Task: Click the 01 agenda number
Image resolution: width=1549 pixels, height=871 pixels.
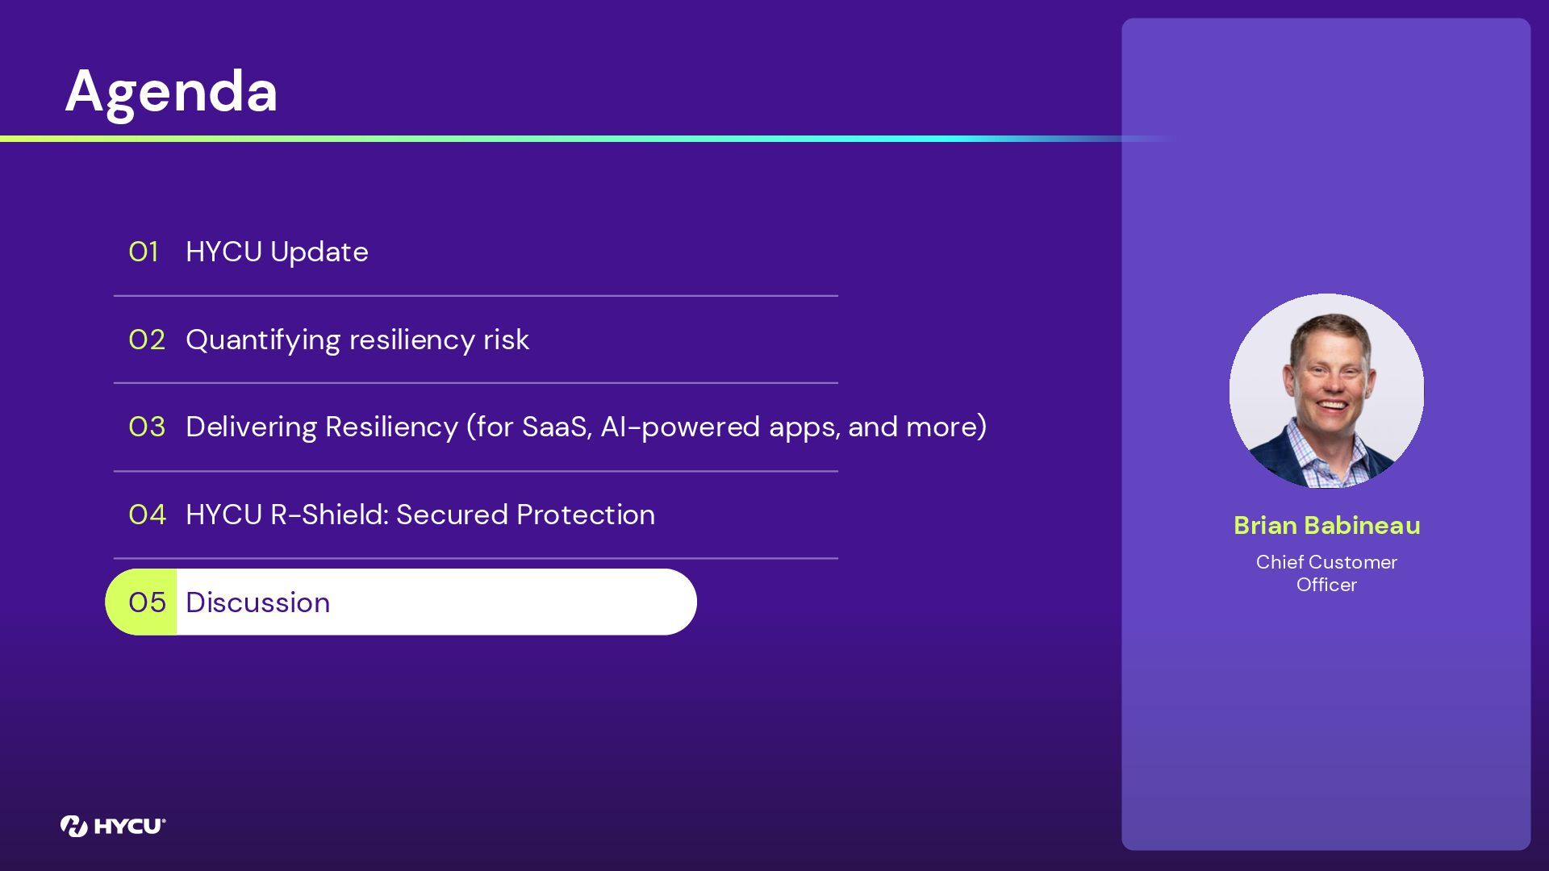Action: pyautogui.click(x=144, y=252)
